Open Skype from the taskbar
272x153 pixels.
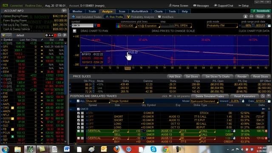pos(153,149)
